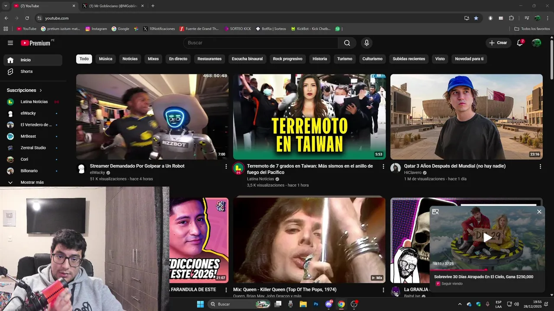Activate voice search microphone
554x311 pixels.
[x=367, y=43]
